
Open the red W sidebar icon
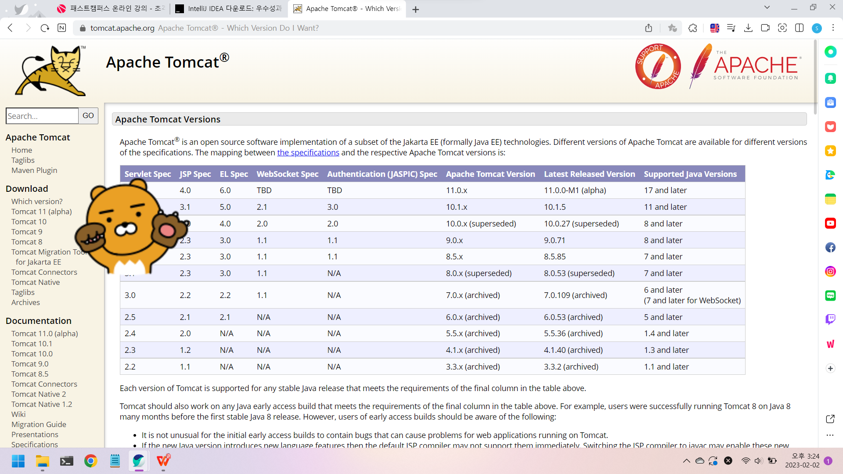[830, 344]
